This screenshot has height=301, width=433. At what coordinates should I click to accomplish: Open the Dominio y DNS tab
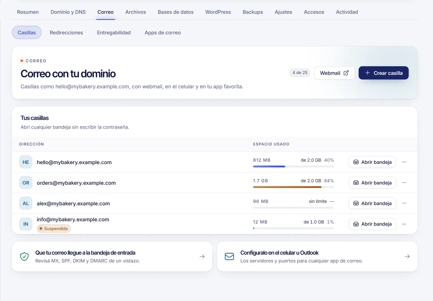coord(68,12)
